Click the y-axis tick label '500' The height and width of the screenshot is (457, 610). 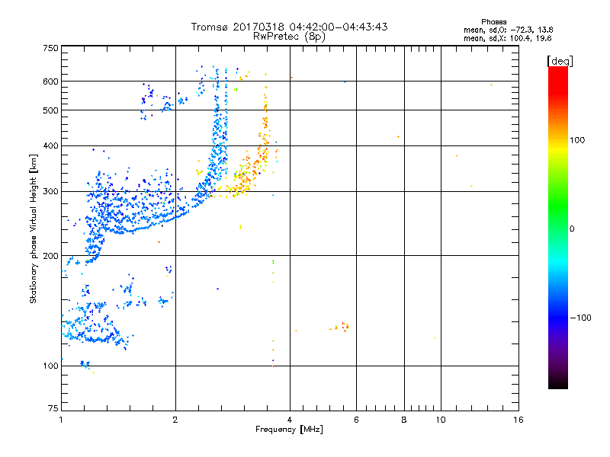pos(50,110)
